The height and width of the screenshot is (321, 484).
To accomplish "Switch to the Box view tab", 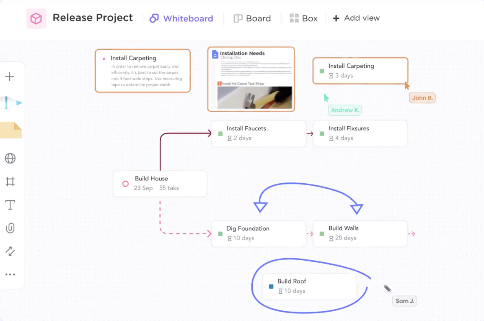I will (x=304, y=18).
